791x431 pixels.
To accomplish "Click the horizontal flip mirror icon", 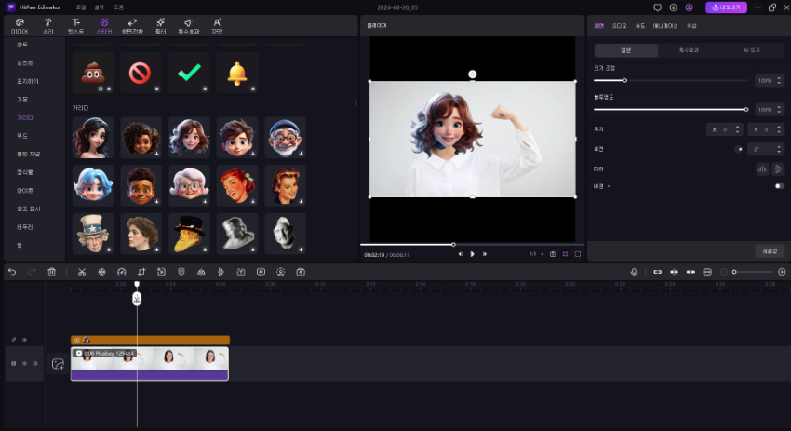I will click(x=761, y=168).
